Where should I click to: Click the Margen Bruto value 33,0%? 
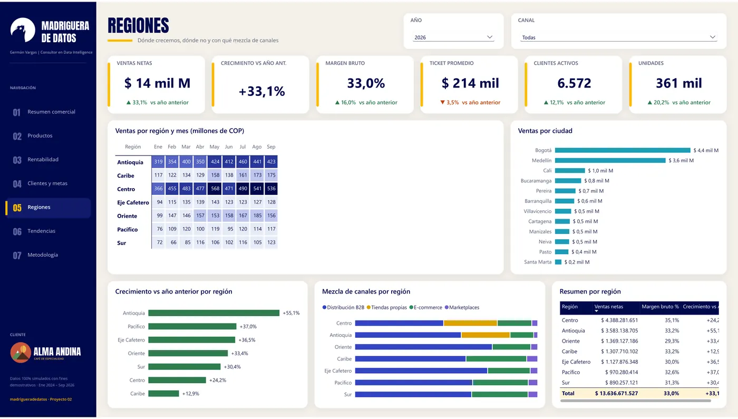pyautogui.click(x=366, y=83)
